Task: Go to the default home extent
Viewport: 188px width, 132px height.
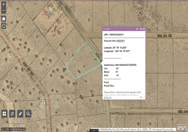Action: point(4,19)
